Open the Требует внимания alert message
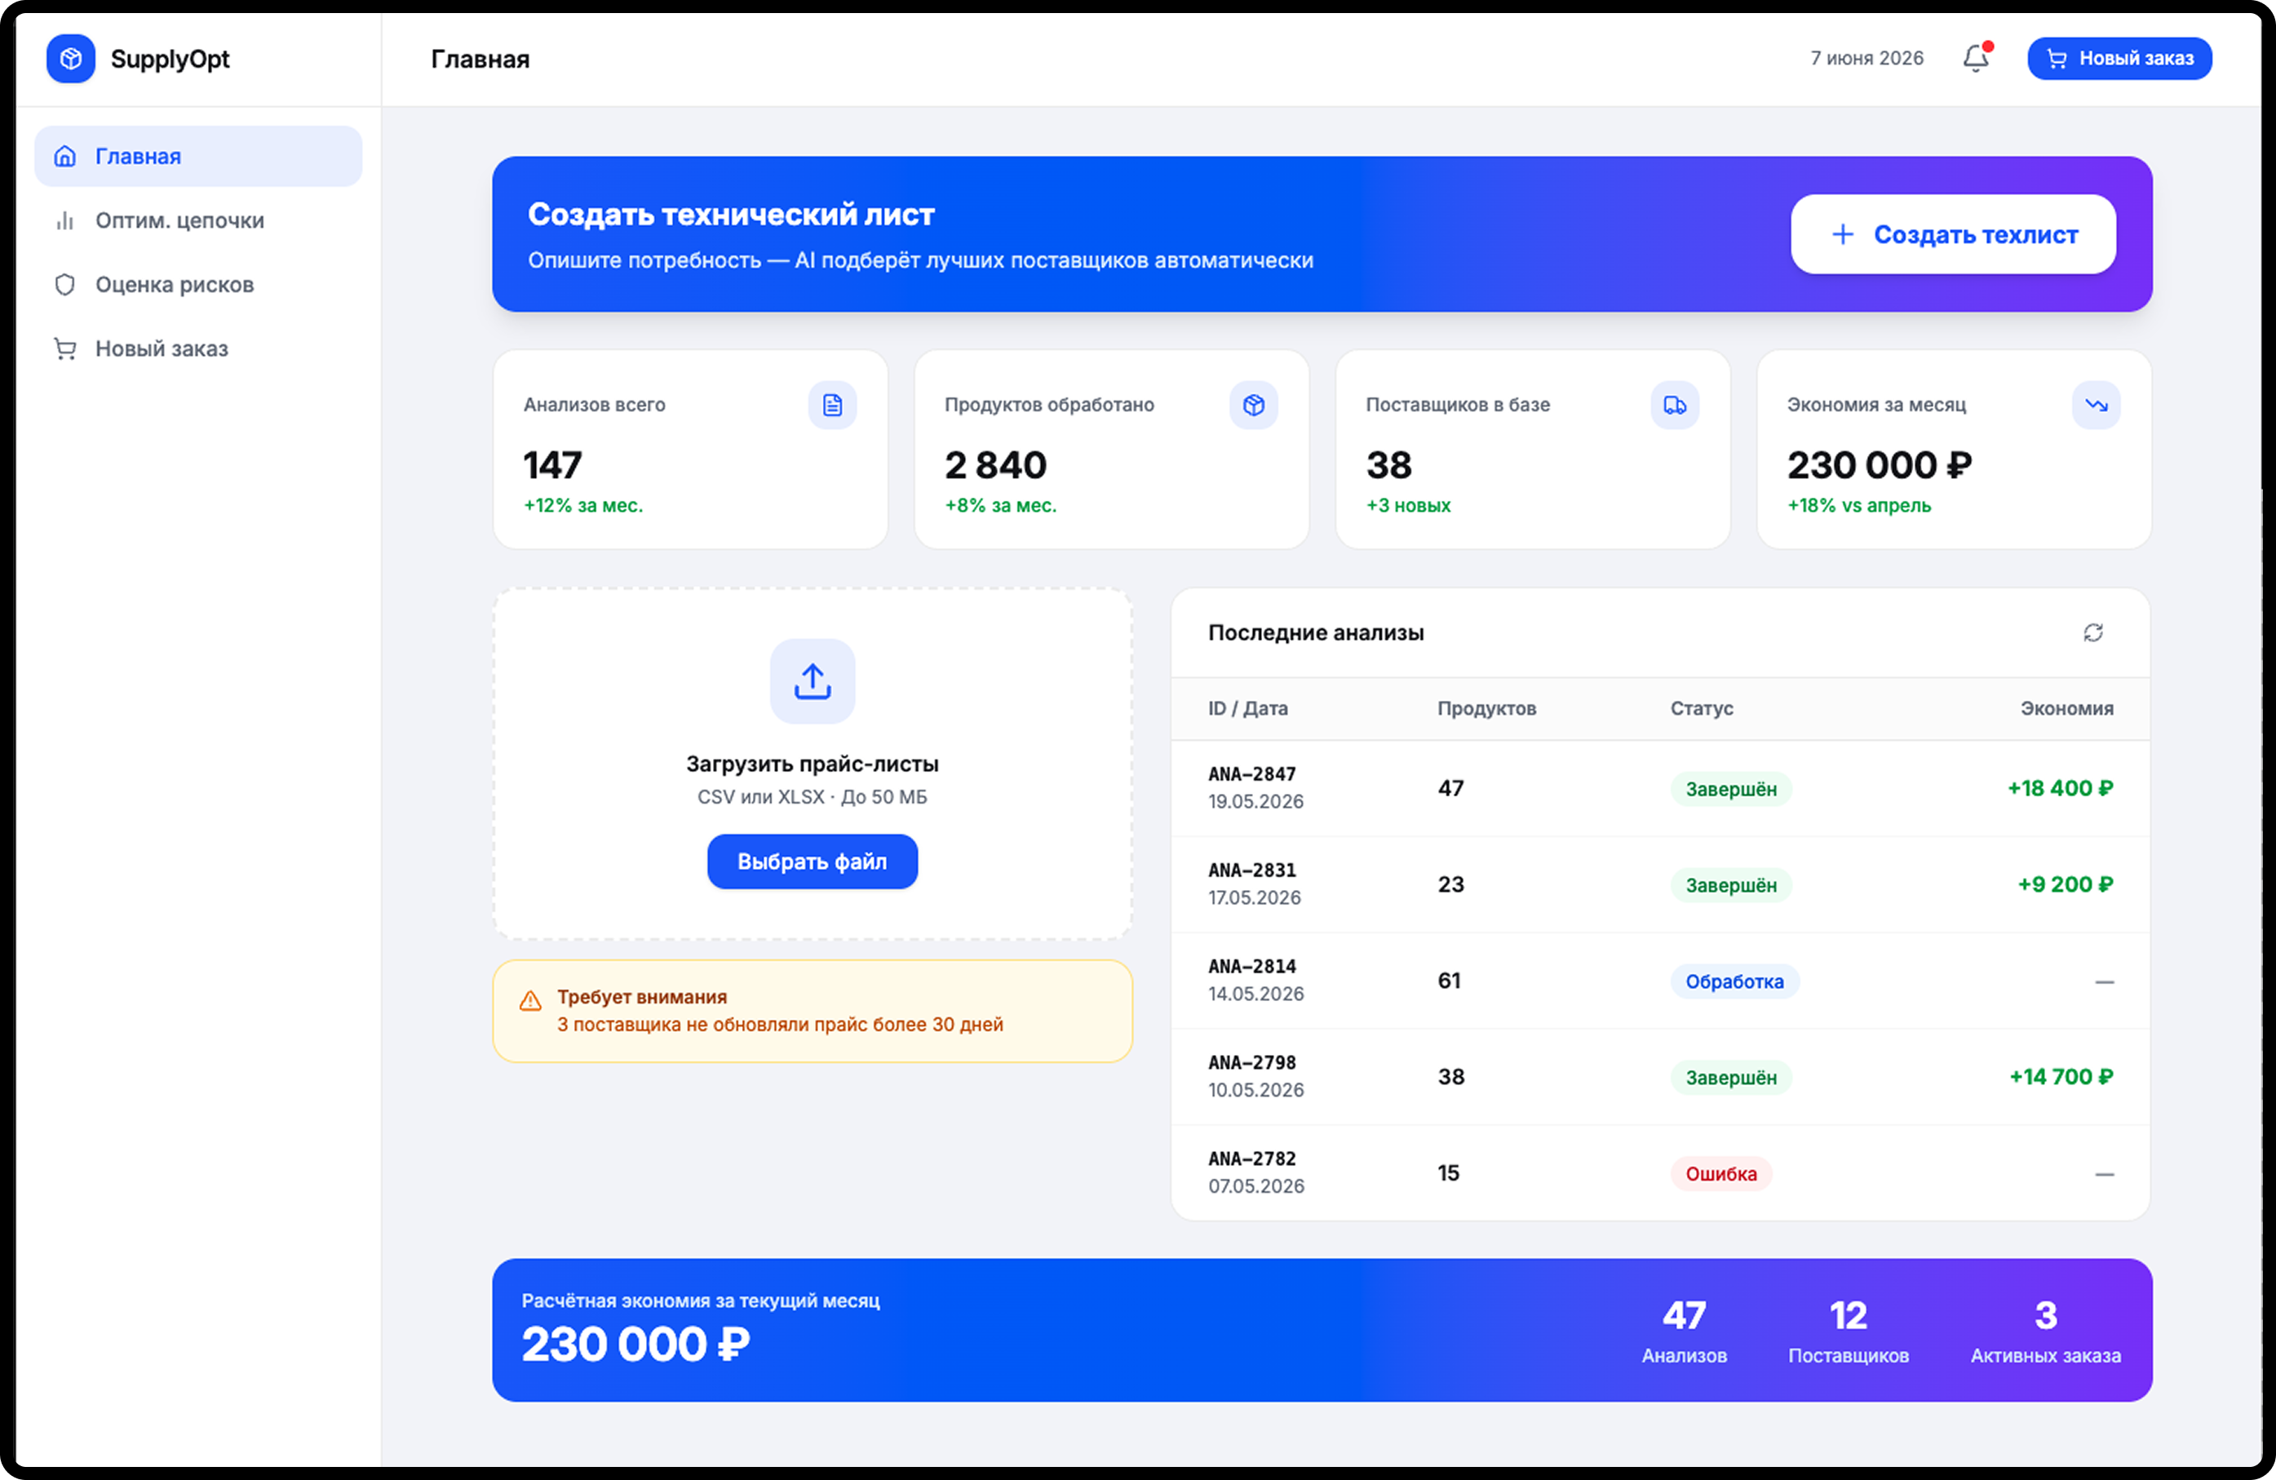Image resolution: width=2276 pixels, height=1480 pixels. click(812, 1011)
